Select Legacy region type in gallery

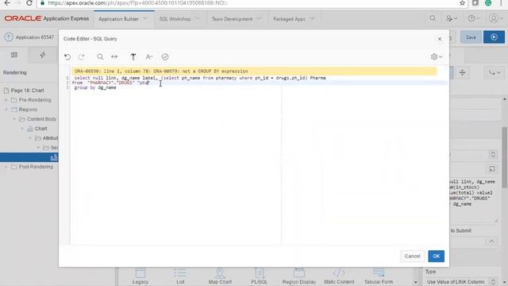tap(140, 276)
